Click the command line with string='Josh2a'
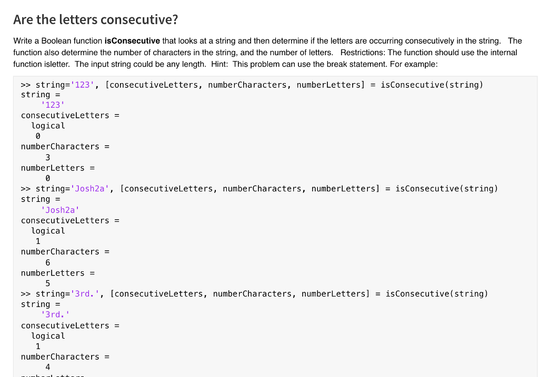The width and height of the screenshot is (539, 377). pyautogui.click(x=259, y=188)
